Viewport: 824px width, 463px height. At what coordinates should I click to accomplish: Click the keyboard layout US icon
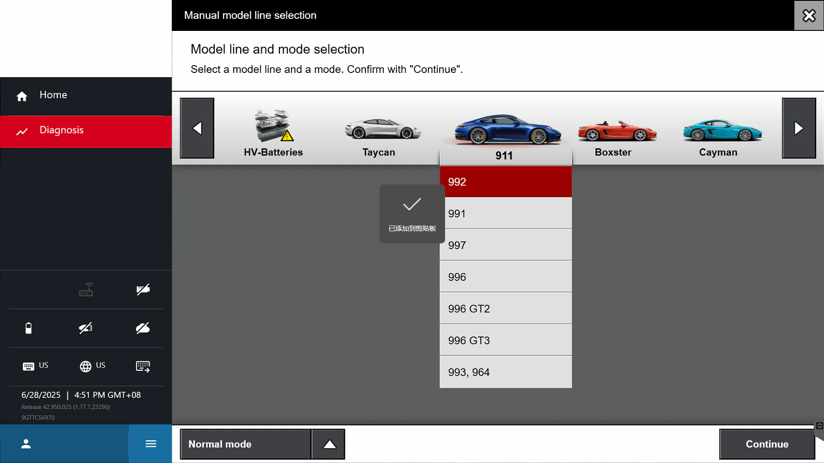coord(28,366)
